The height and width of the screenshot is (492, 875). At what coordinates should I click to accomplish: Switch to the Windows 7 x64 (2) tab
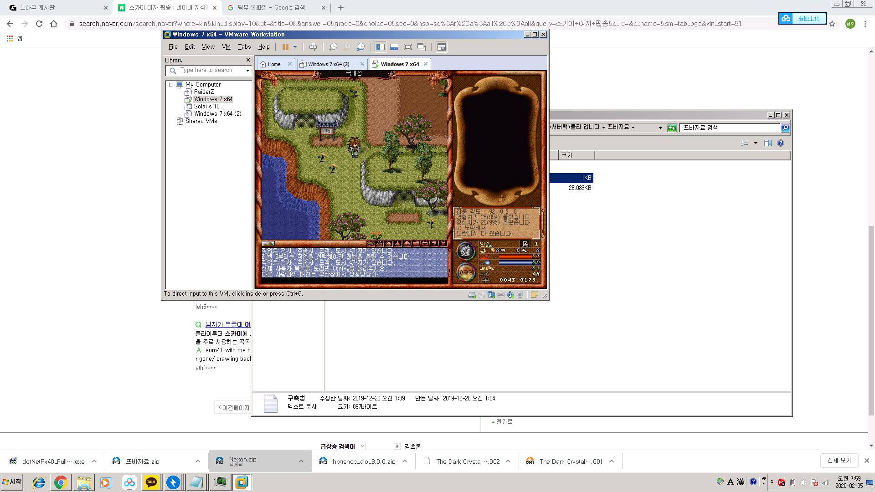coord(329,64)
